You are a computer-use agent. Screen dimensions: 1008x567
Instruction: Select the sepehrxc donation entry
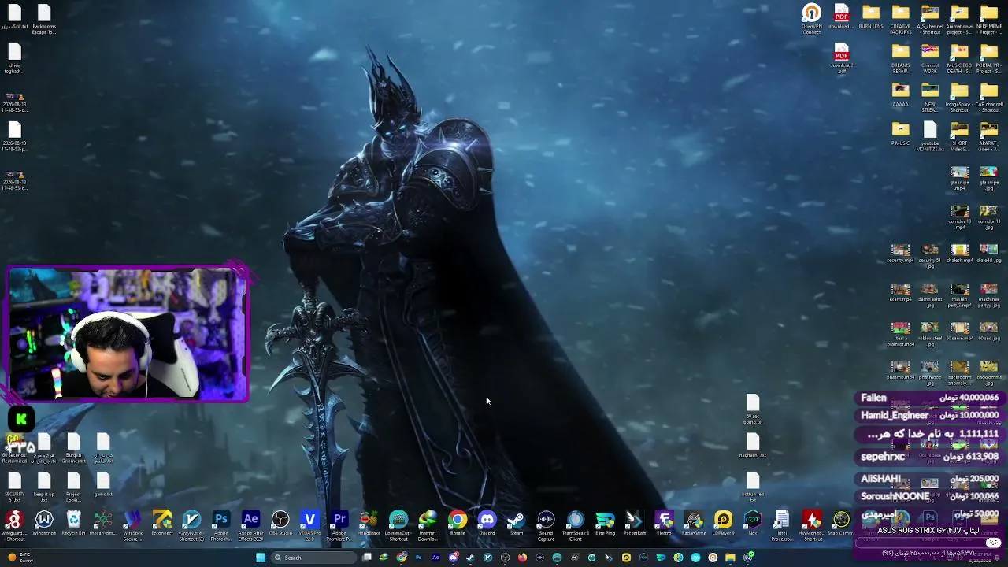click(930, 457)
